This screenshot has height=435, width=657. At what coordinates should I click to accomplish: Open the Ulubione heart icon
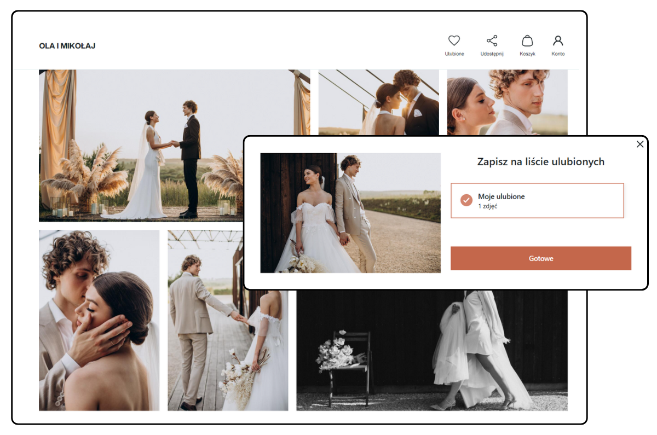tap(454, 41)
